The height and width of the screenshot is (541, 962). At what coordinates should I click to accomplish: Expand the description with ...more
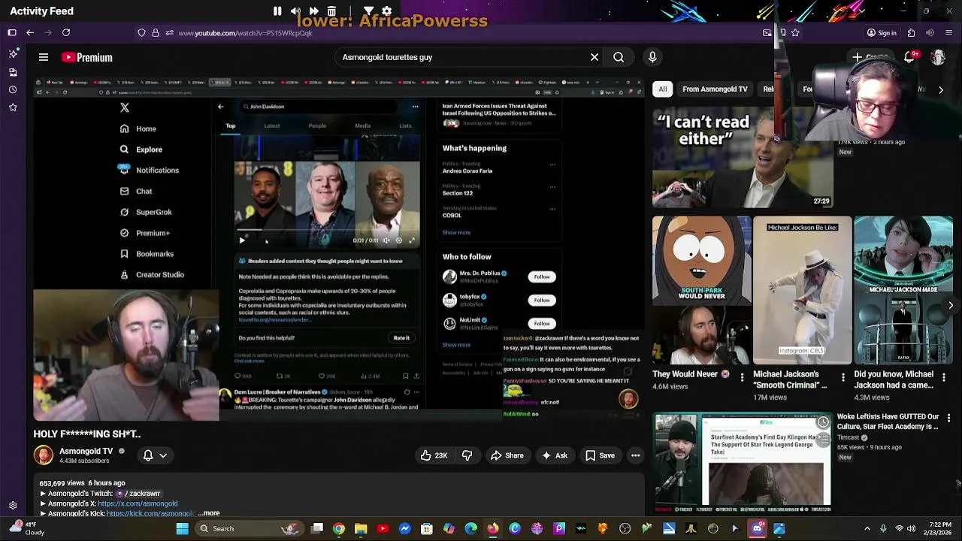click(209, 513)
